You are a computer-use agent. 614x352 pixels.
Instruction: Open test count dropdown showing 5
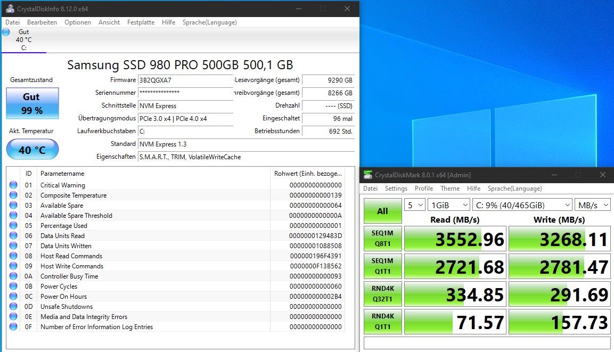pos(415,205)
